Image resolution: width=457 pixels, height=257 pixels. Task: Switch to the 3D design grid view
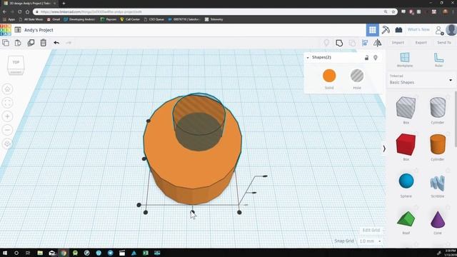pyautogui.click(x=373, y=30)
